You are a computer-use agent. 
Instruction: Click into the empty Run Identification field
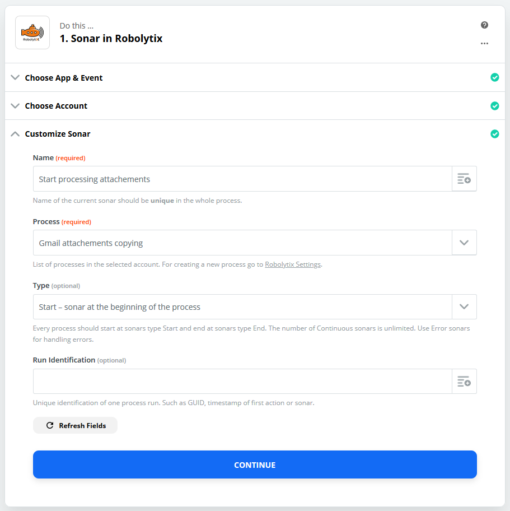coord(242,382)
